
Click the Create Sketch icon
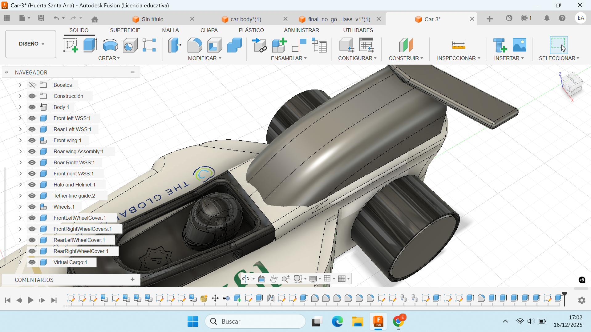71,45
